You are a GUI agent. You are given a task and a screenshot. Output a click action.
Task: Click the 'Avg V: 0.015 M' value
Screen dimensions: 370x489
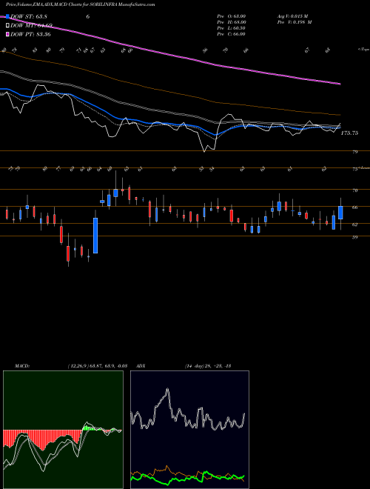292,16
